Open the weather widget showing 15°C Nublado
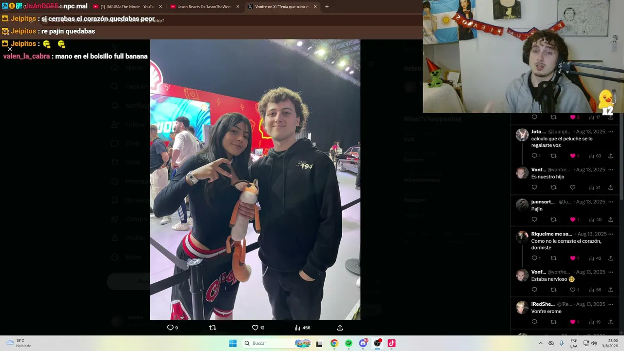 (19, 343)
